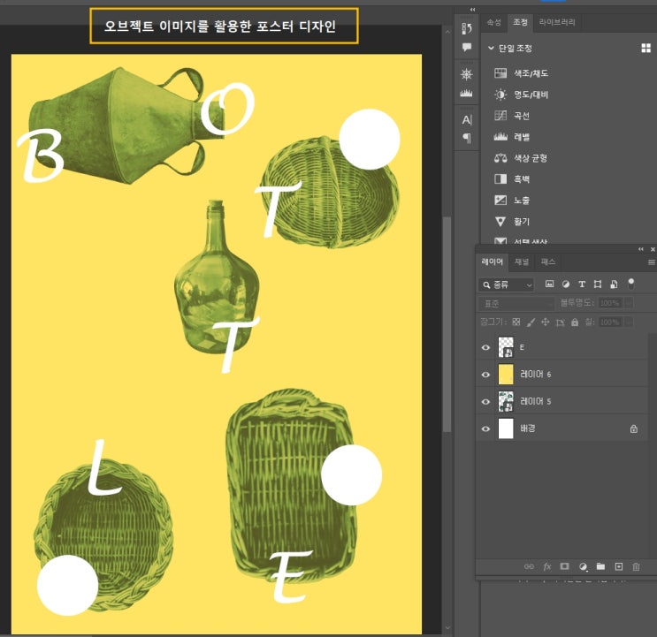
Task: Switch adjustments to grid view
Action: pyautogui.click(x=646, y=48)
